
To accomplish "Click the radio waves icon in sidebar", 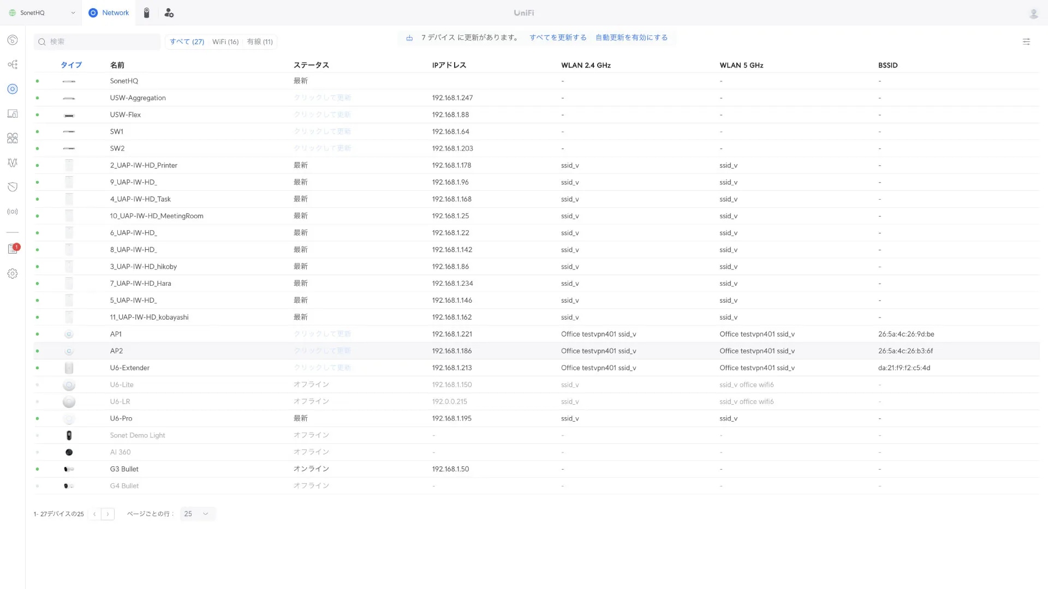I will pos(13,212).
